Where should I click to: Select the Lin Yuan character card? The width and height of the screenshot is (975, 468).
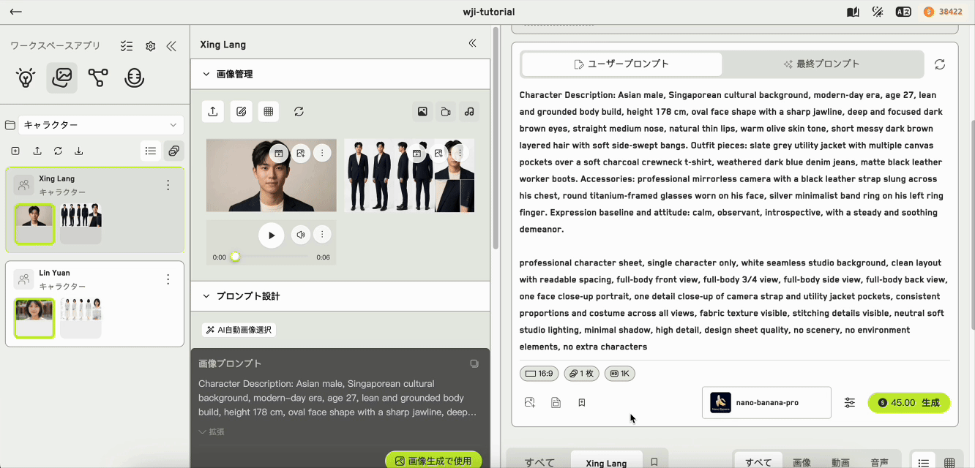pyautogui.click(x=94, y=303)
